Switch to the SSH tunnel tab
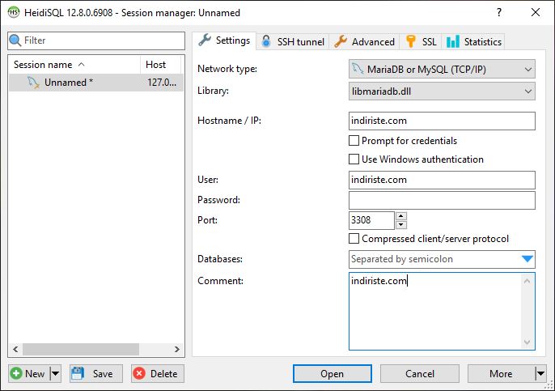555x391 pixels. click(x=292, y=42)
